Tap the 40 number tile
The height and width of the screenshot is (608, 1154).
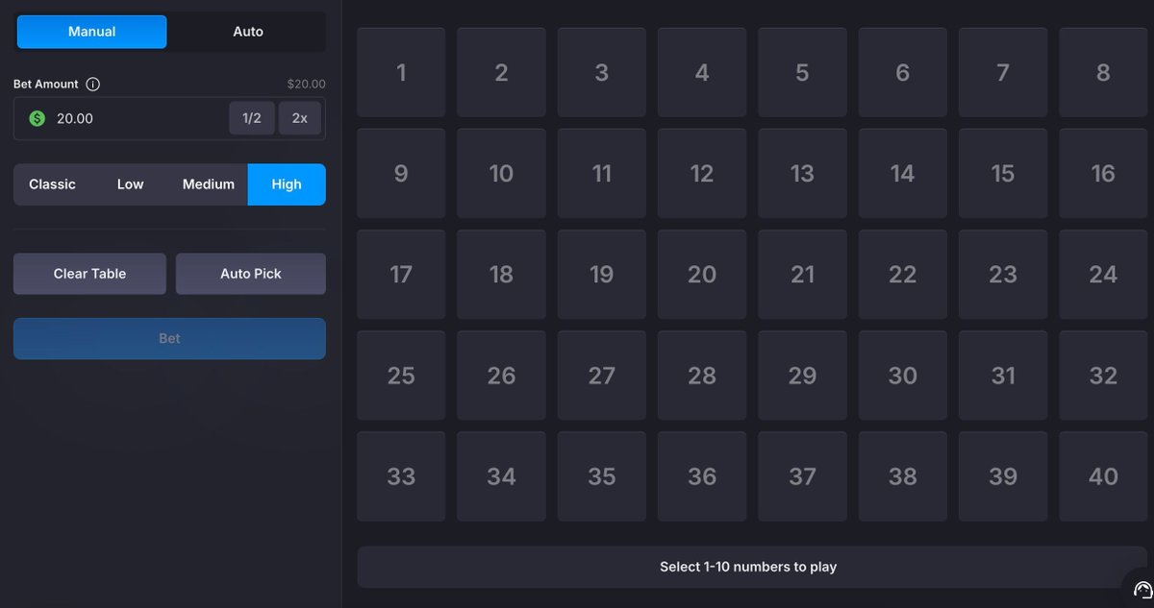pyautogui.click(x=1103, y=476)
